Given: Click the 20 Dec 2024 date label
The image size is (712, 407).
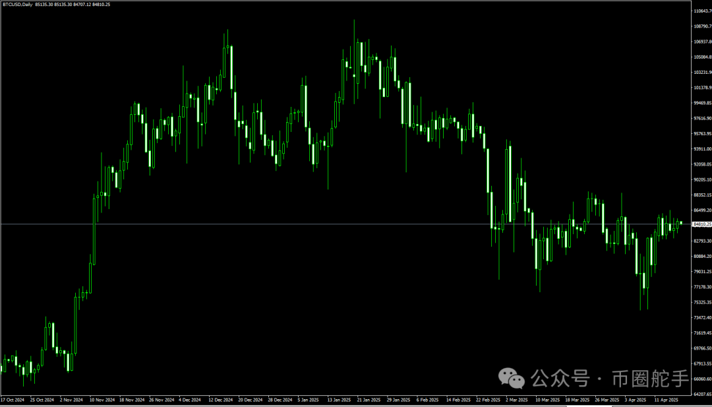Looking at the screenshot, I should tap(250, 400).
